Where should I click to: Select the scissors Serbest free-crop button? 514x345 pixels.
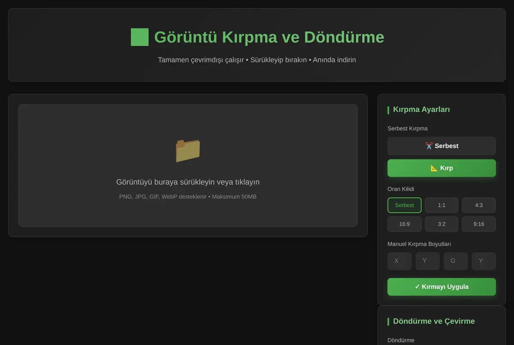442,146
